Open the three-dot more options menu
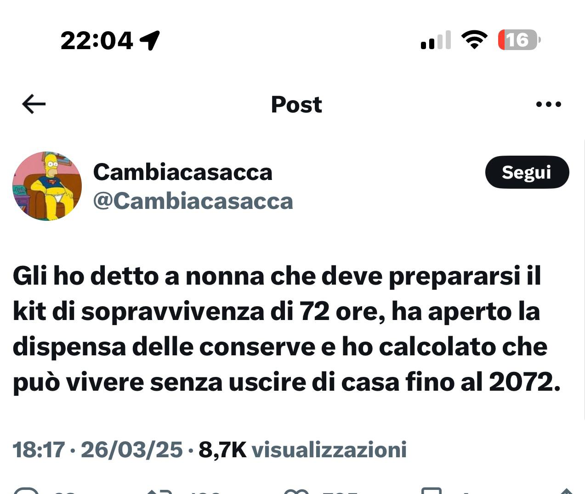 click(x=549, y=104)
